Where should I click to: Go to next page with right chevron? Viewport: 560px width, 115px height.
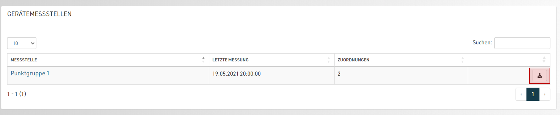pos(545,94)
